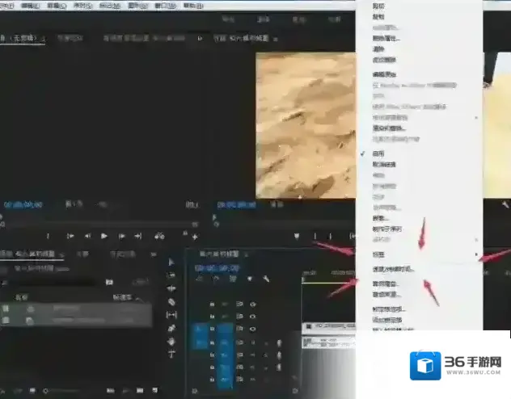Select the Selection tool arrow
The height and width of the screenshot is (399, 511).
tap(171, 262)
